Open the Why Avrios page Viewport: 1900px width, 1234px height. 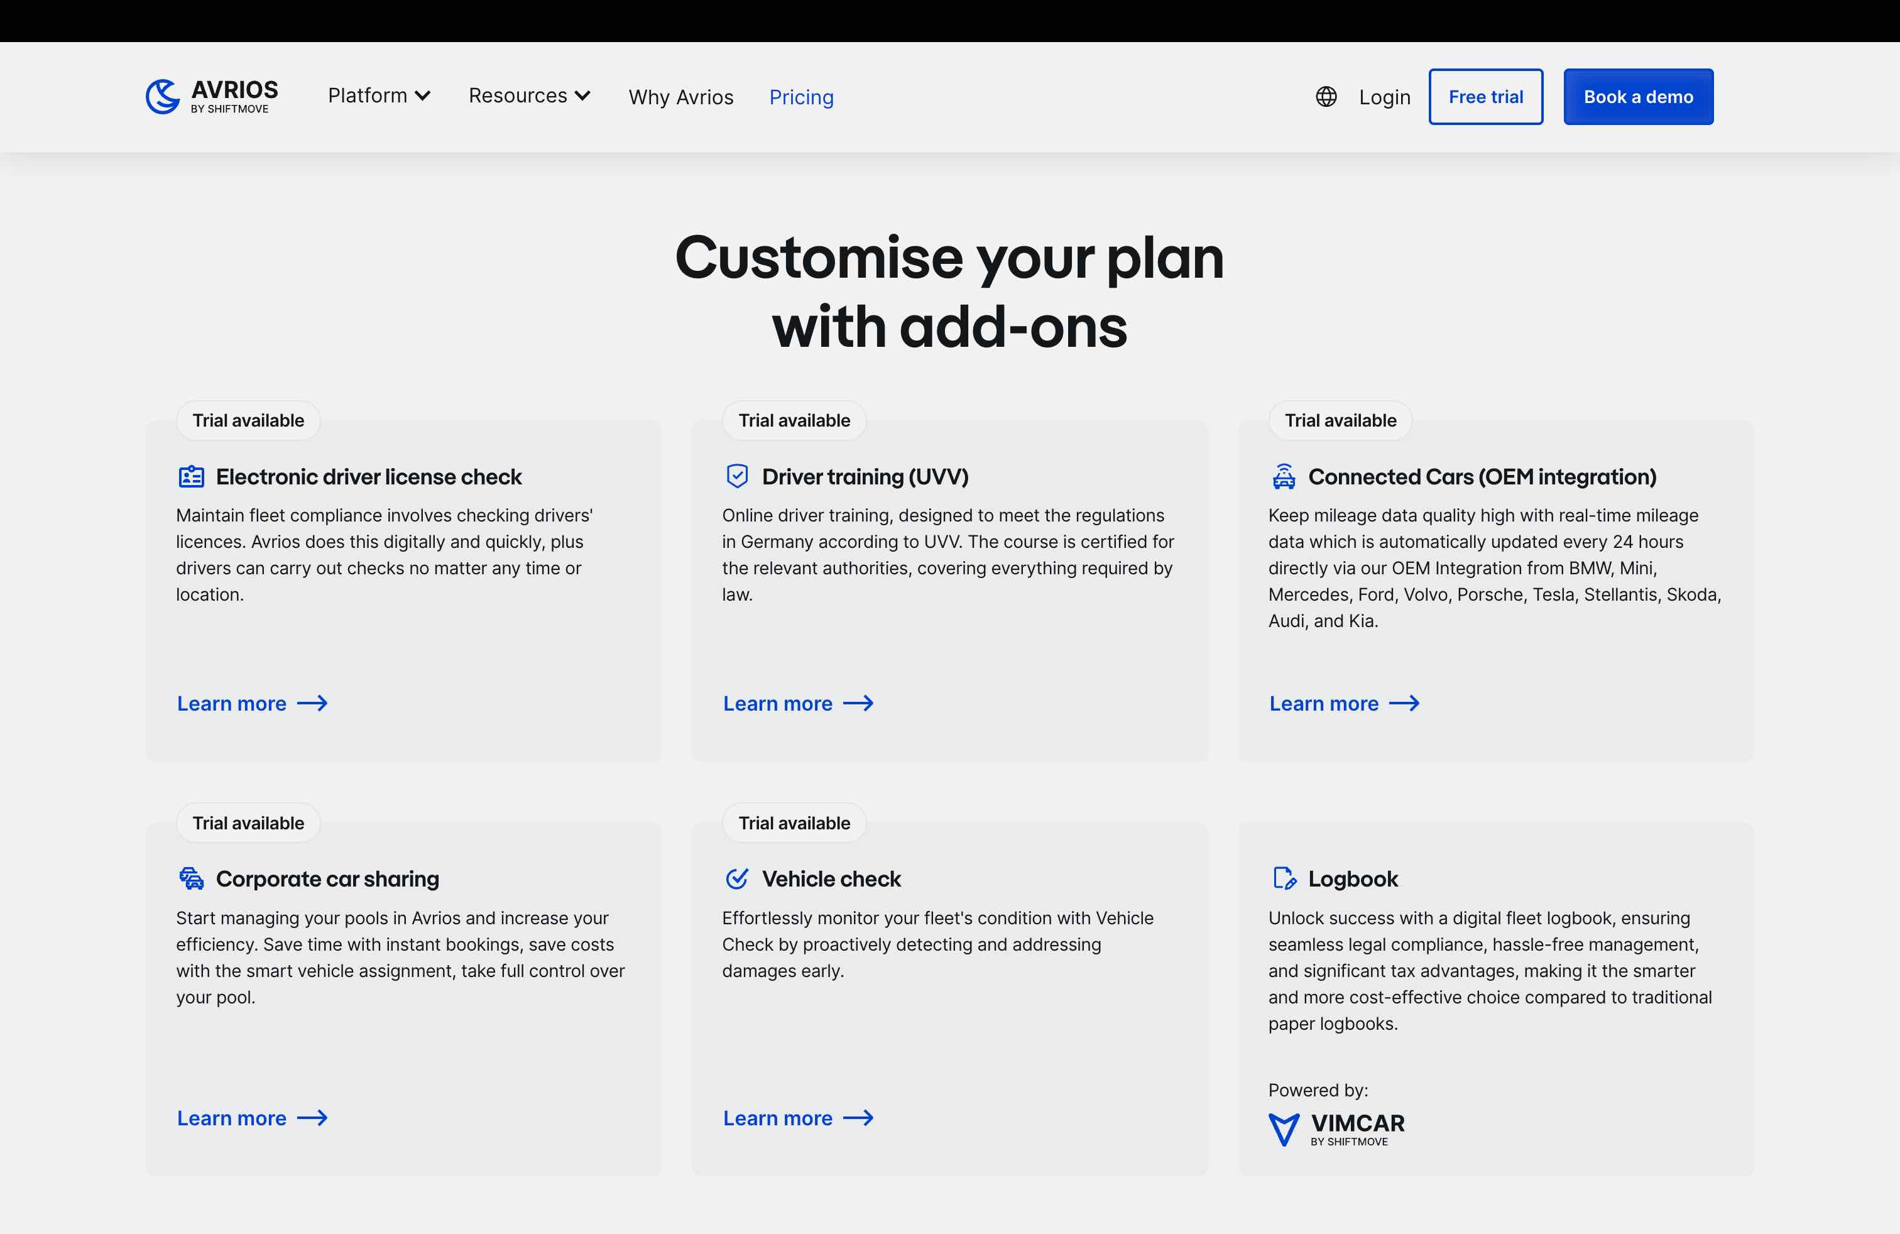[x=681, y=97]
